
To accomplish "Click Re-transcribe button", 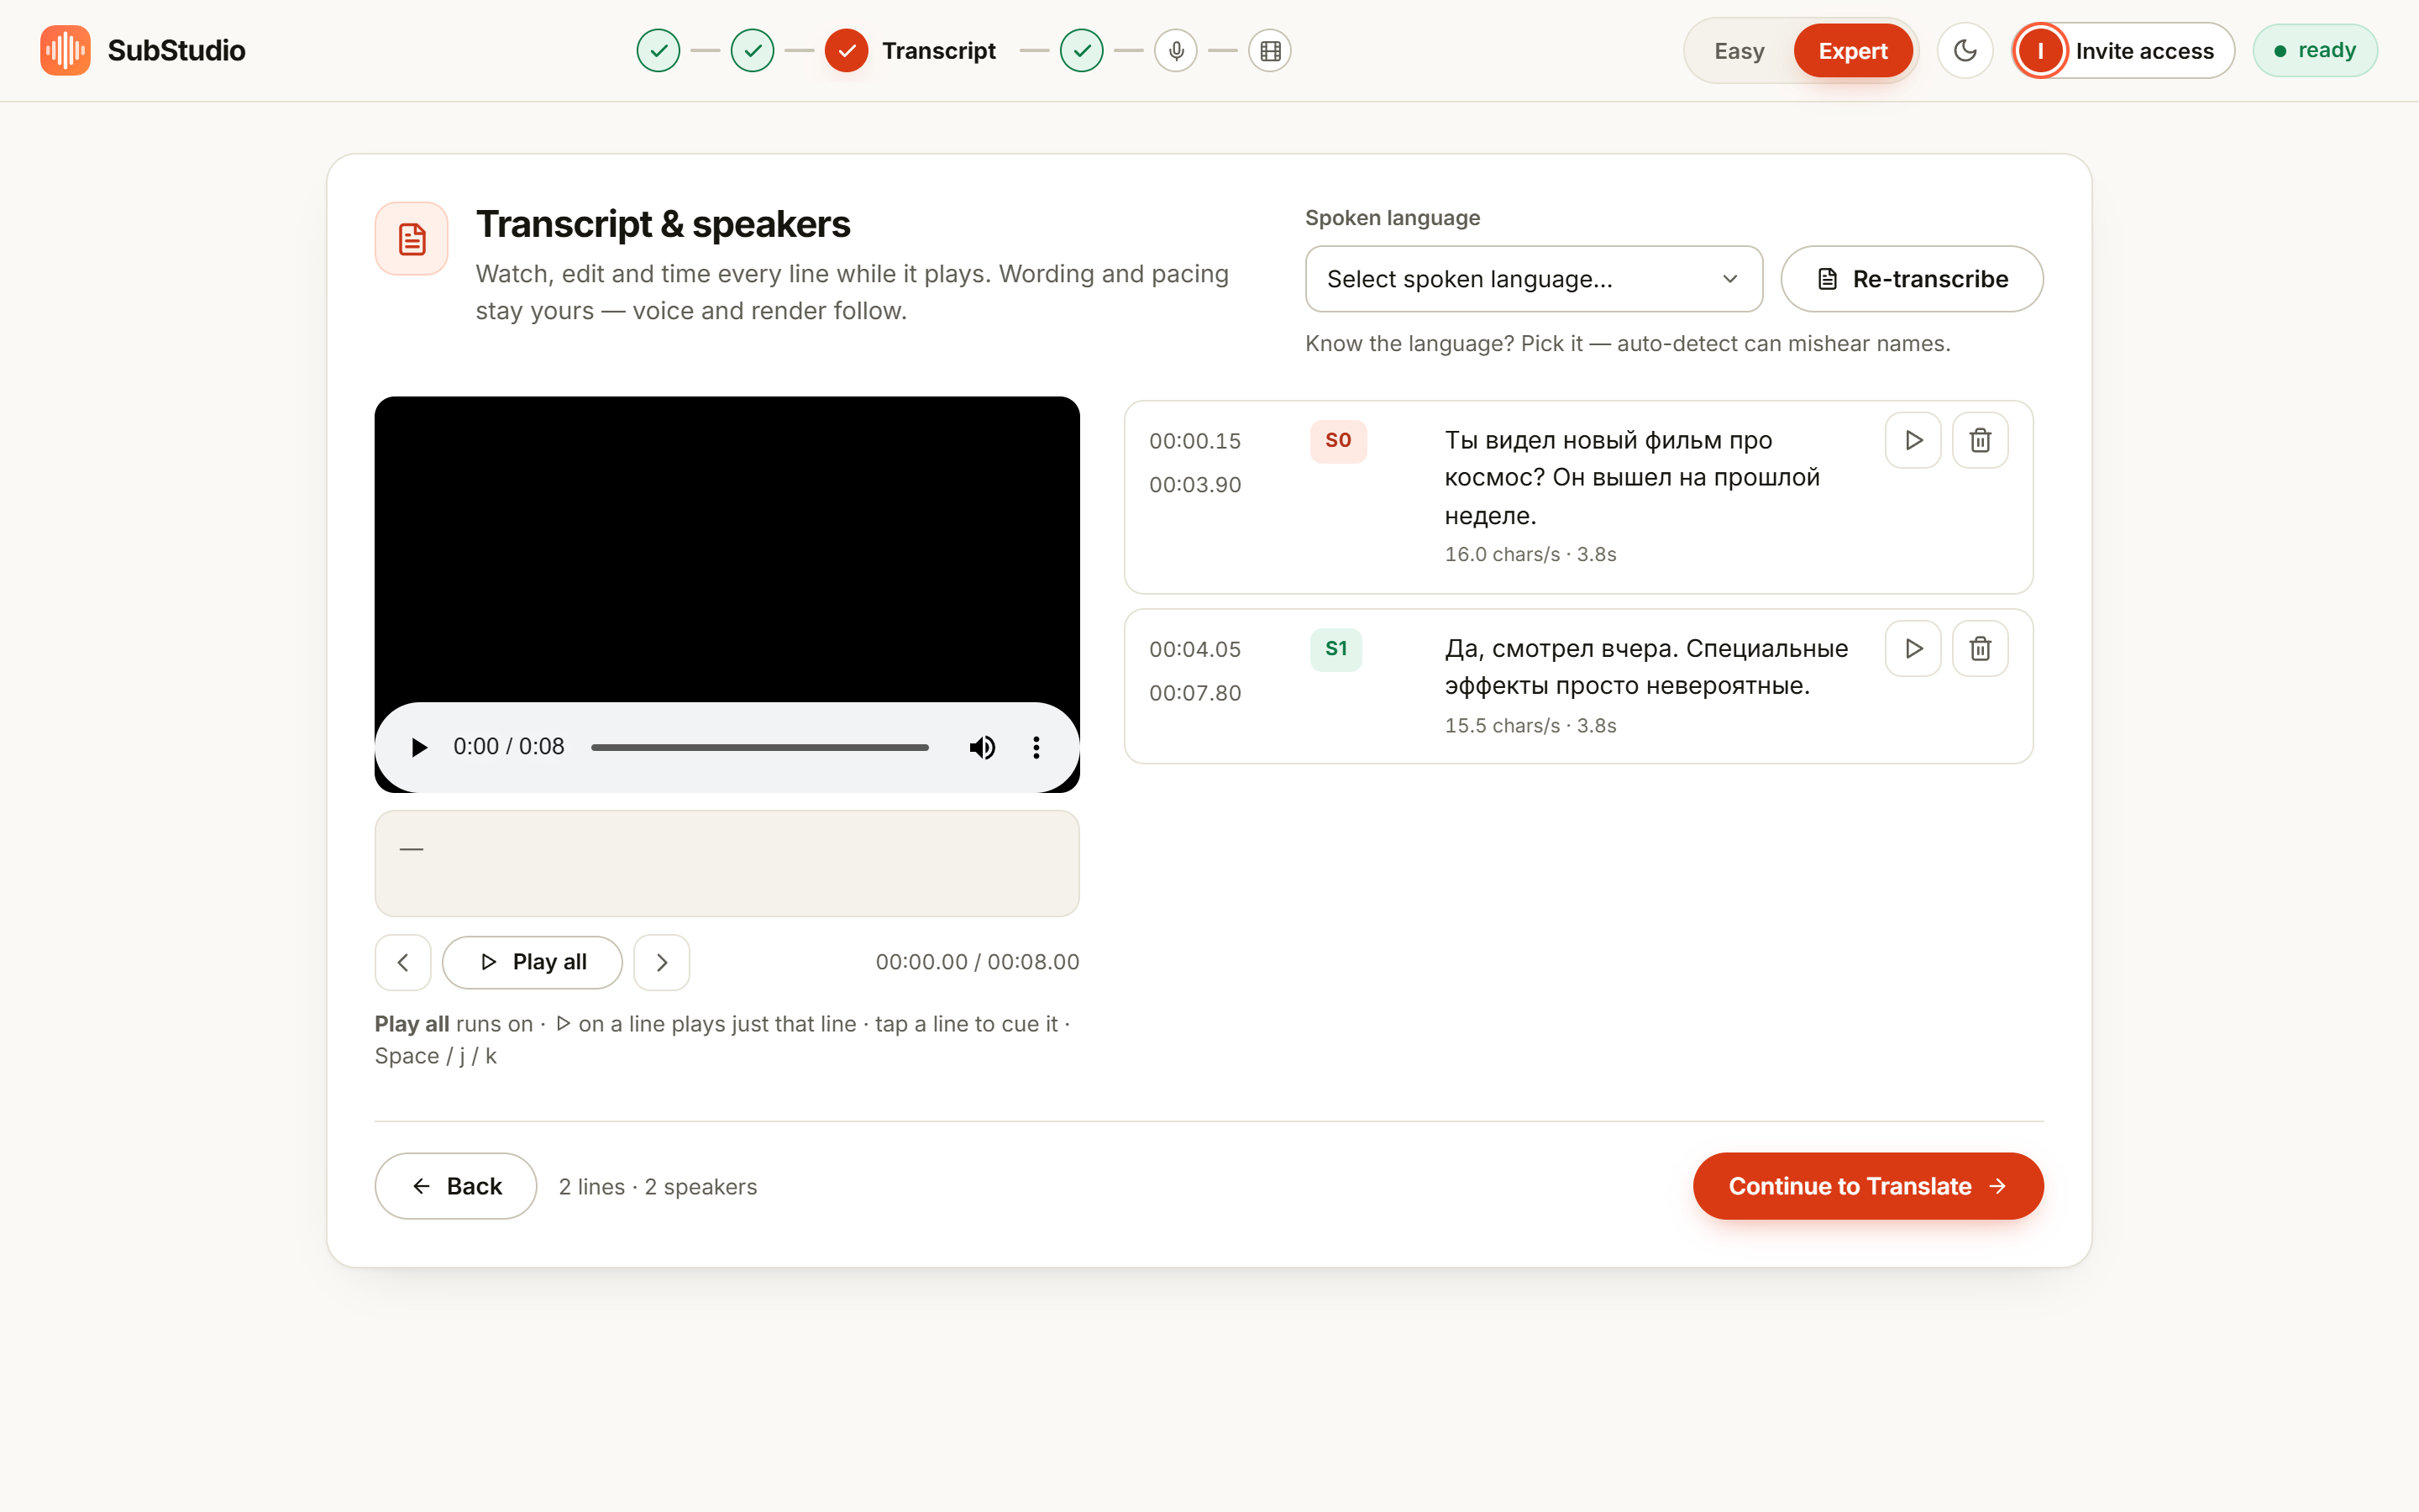I will (1911, 279).
